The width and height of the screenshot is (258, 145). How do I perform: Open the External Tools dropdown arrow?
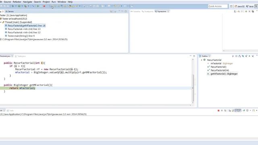29,6
